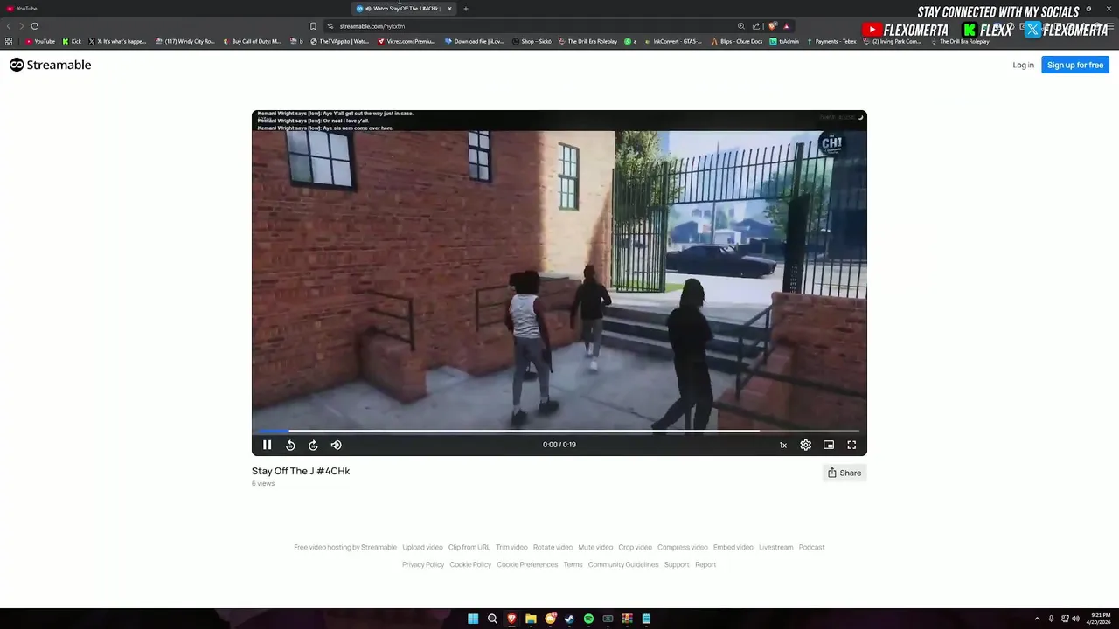Open the Blips - Chure Docs bookmark
The height and width of the screenshot is (629, 1119).
coord(736,41)
